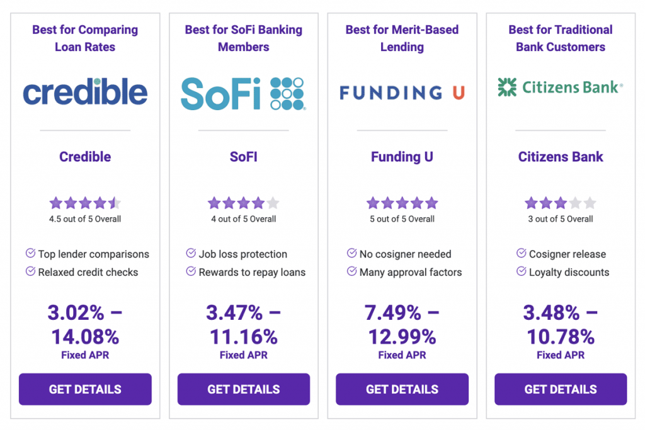The height and width of the screenshot is (430, 645).
Task: Click the SoFi logo image
Action: click(243, 93)
